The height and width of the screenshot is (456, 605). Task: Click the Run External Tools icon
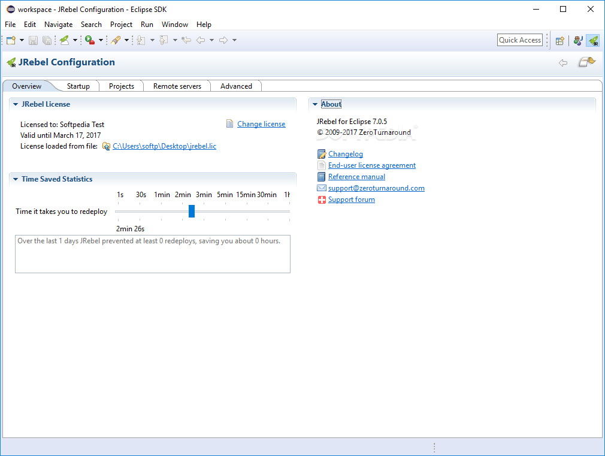pyautogui.click(x=90, y=40)
